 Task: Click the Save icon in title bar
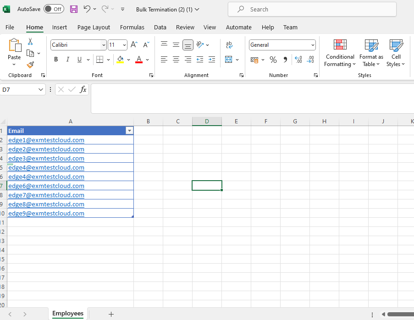[74, 9]
